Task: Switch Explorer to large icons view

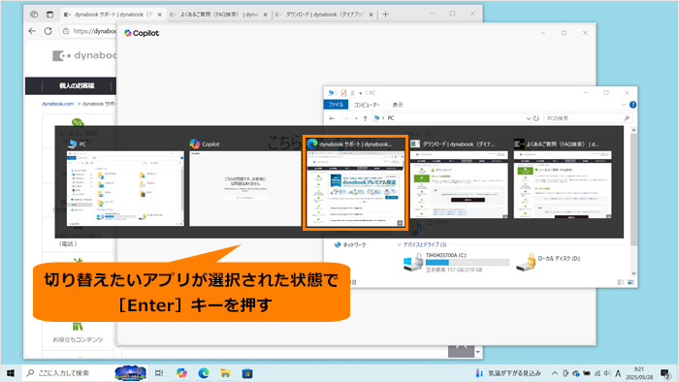Action: coord(630,282)
